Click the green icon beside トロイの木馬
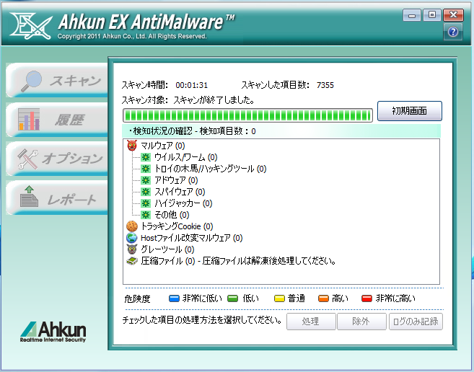Image resolution: width=474 pixels, height=372 pixels. point(146,169)
